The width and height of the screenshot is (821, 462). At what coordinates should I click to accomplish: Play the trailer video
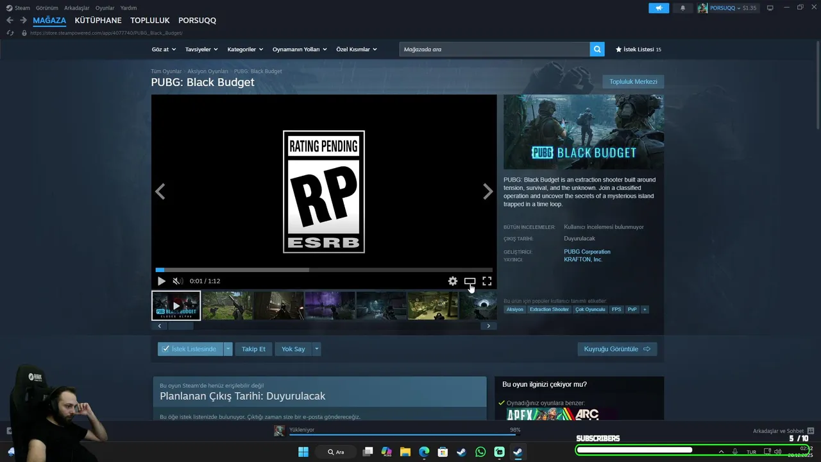161,281
